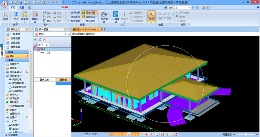260x137 pixels.
Task: Click the red X delete component icon
Action: click(x=44, y=39)
